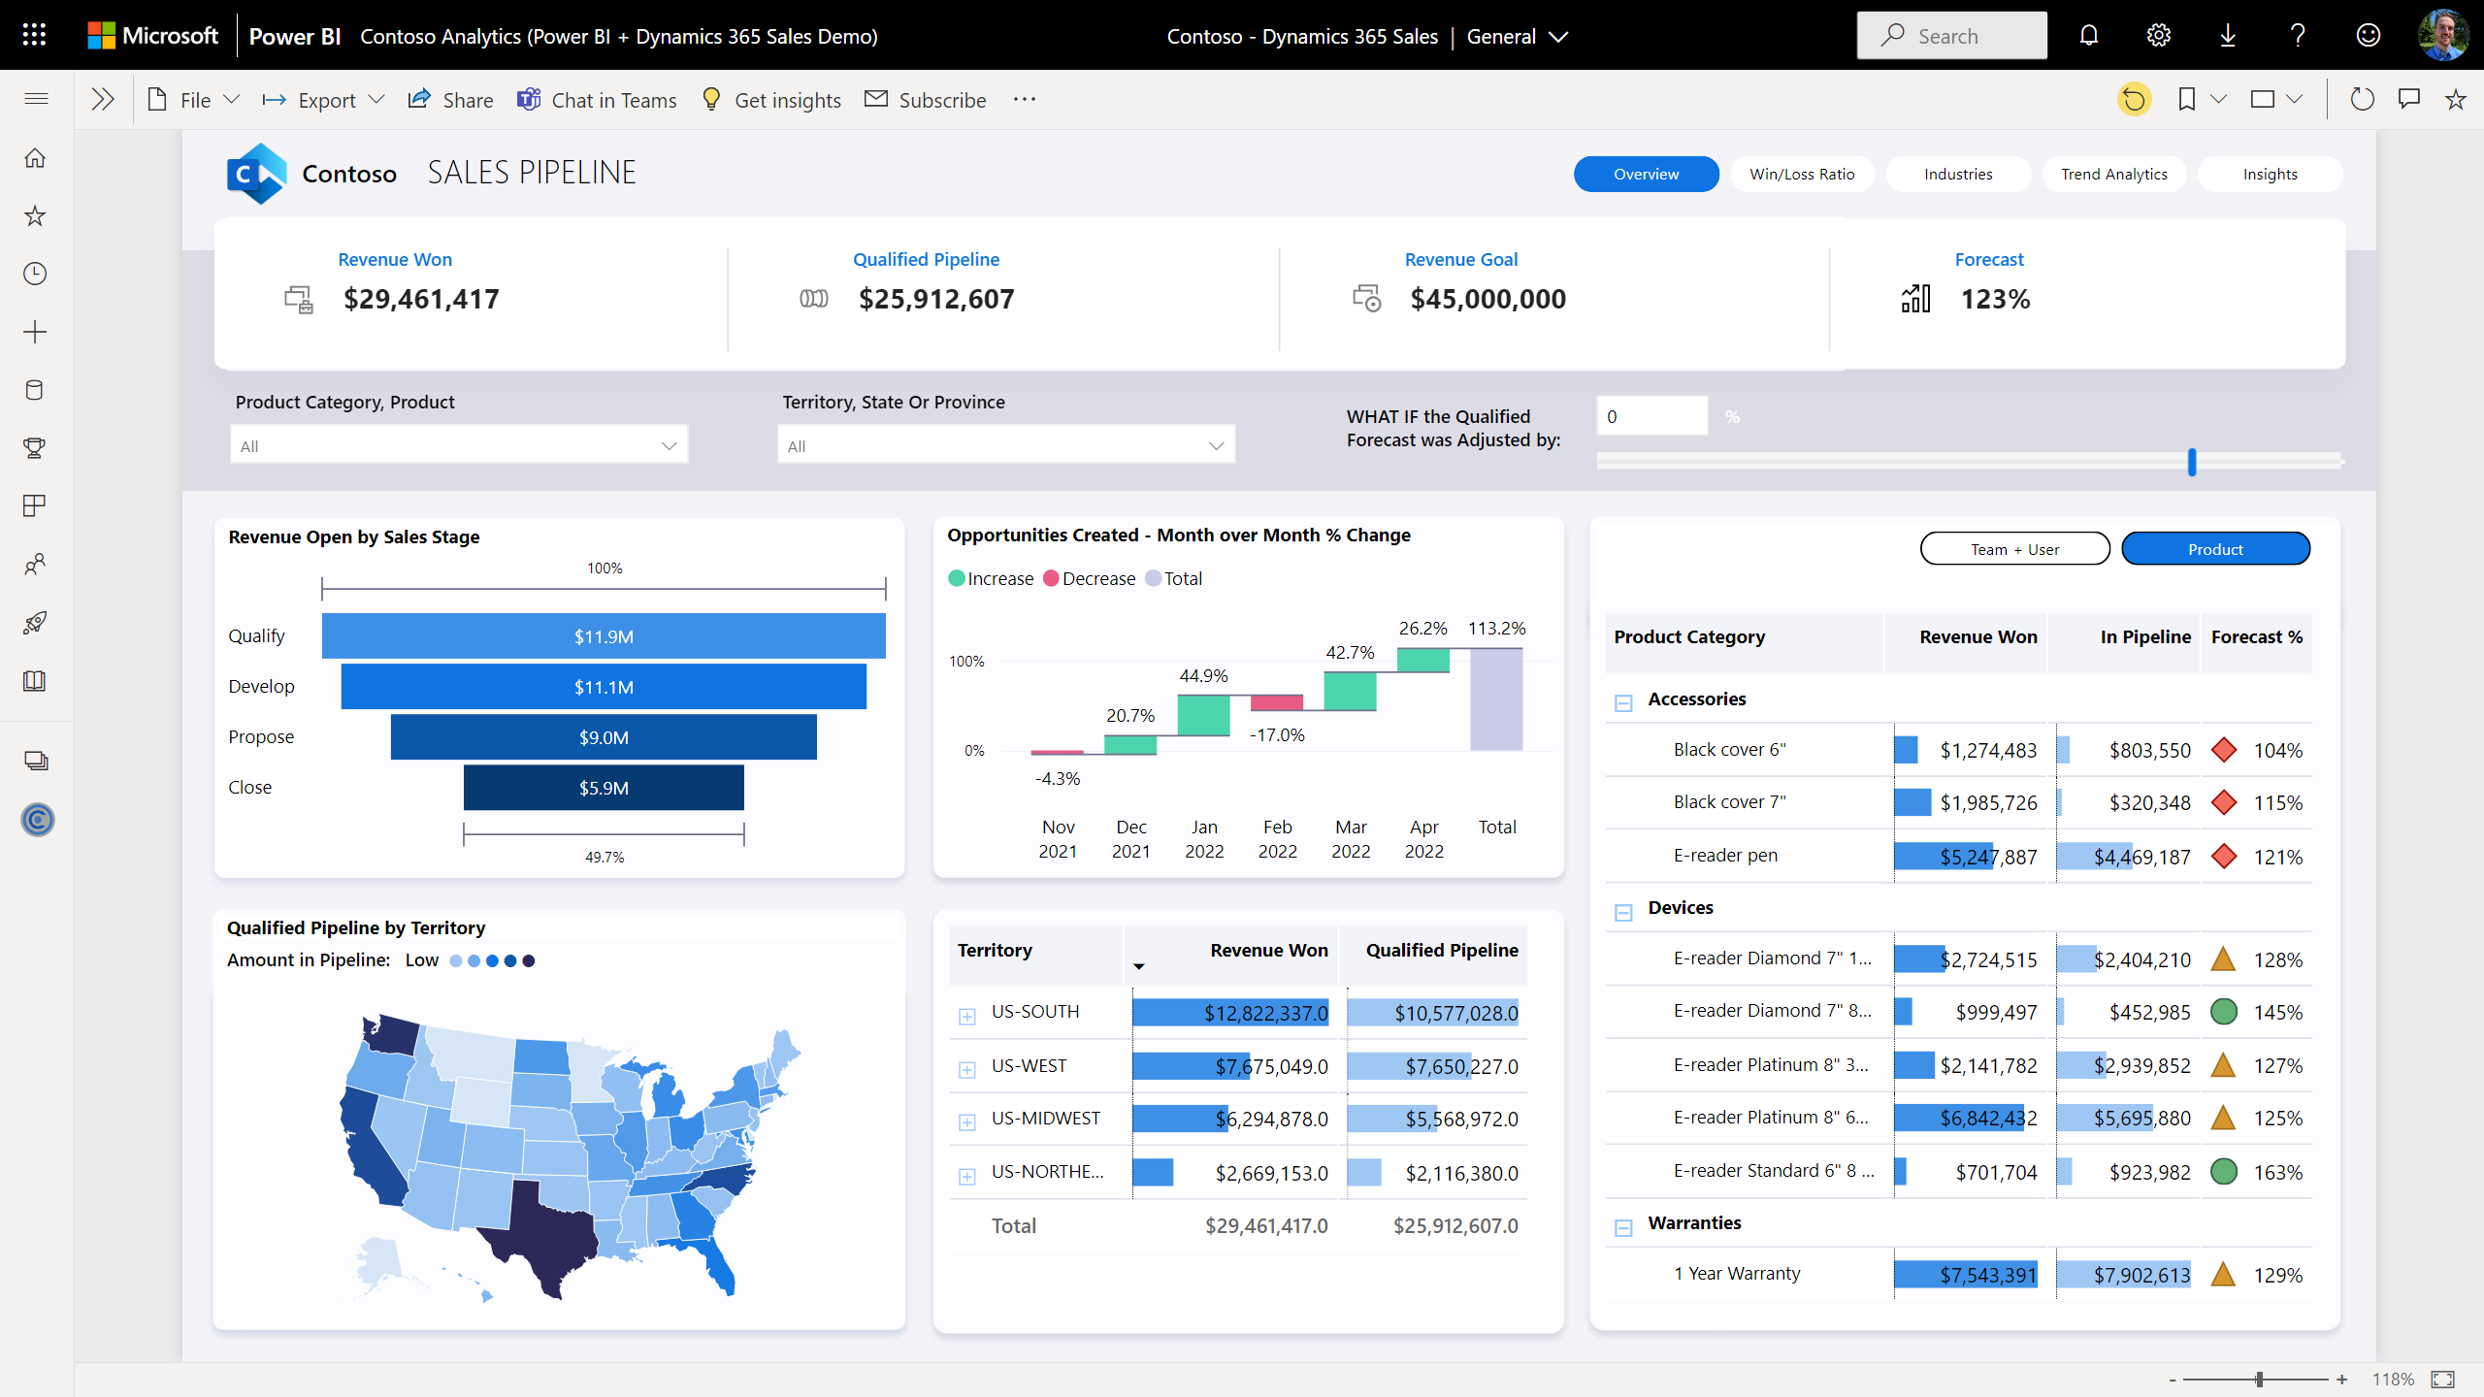This screenshot has width=2484, height=1397.
Task: Switch the breakdown view to Team + User
Action: 2014,548
